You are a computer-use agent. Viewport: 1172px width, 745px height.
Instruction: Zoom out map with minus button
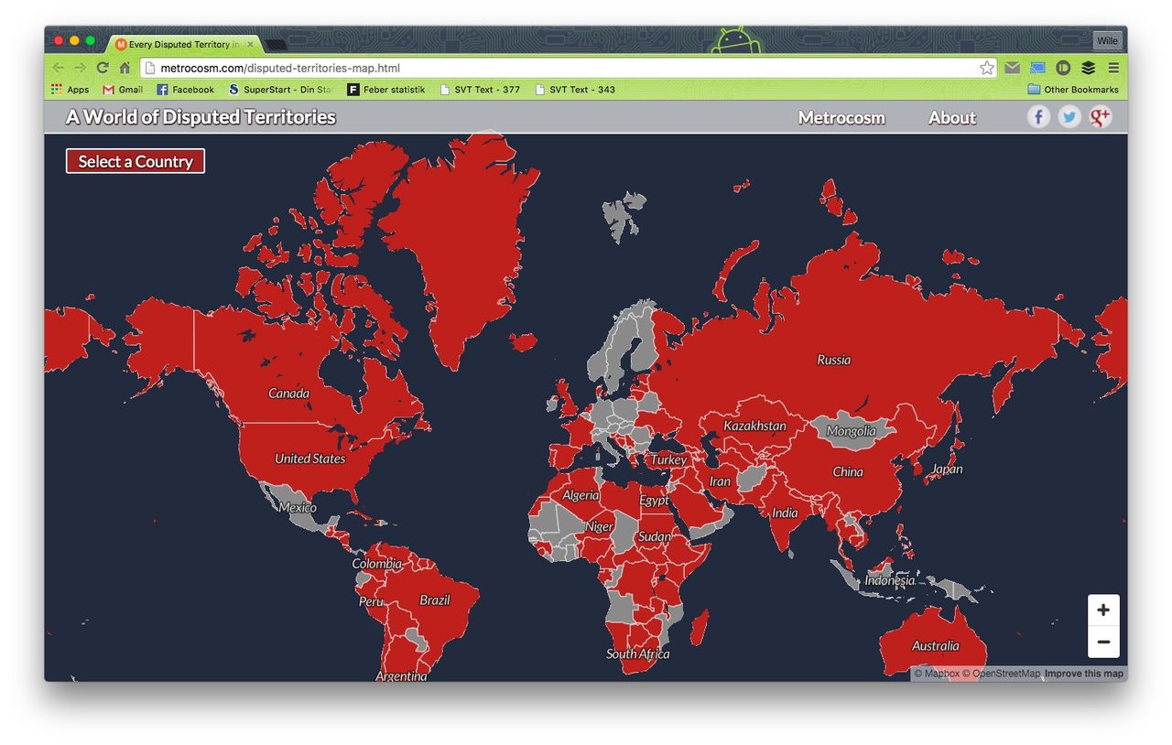1103,642
